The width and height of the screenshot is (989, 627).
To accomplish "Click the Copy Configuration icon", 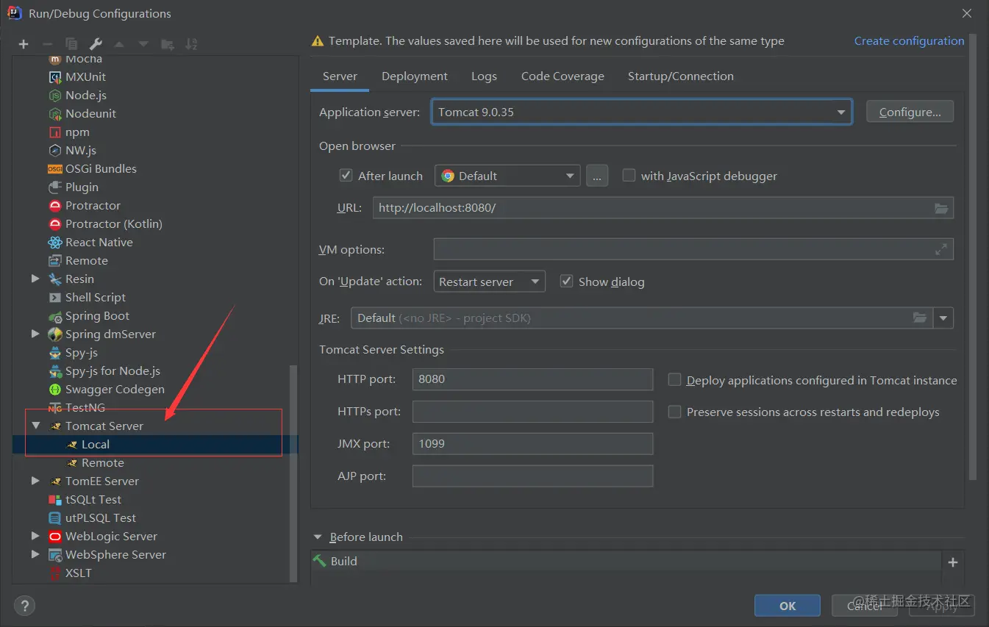I will tap(71, 44).
